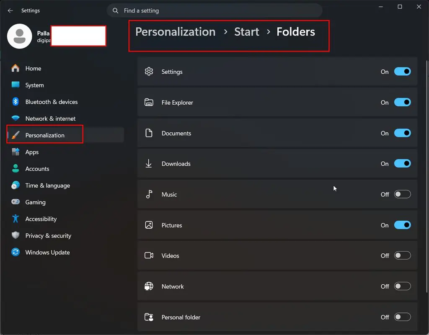Enable the Network folder toggle
This screenshot has height=335, width=429.
click(x=403, y=286)
